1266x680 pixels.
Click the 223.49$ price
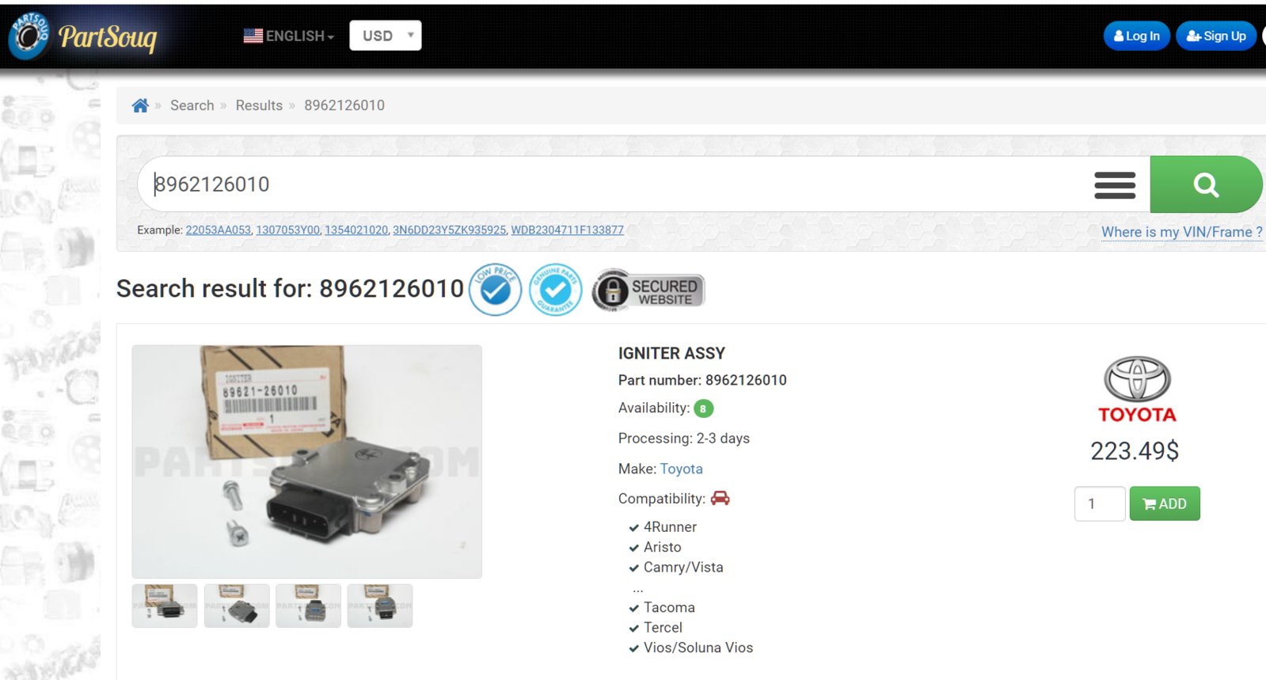(x=1135, y=450)
